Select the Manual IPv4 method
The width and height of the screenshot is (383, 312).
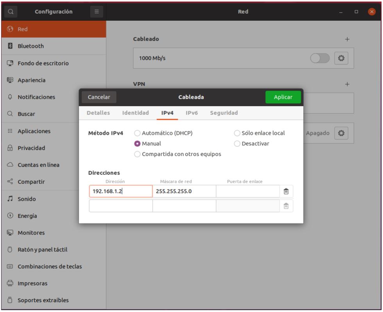tap(148, 144)
